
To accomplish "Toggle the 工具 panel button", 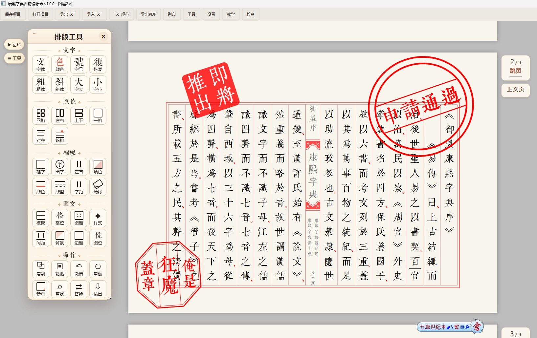I will pos(14,58).
